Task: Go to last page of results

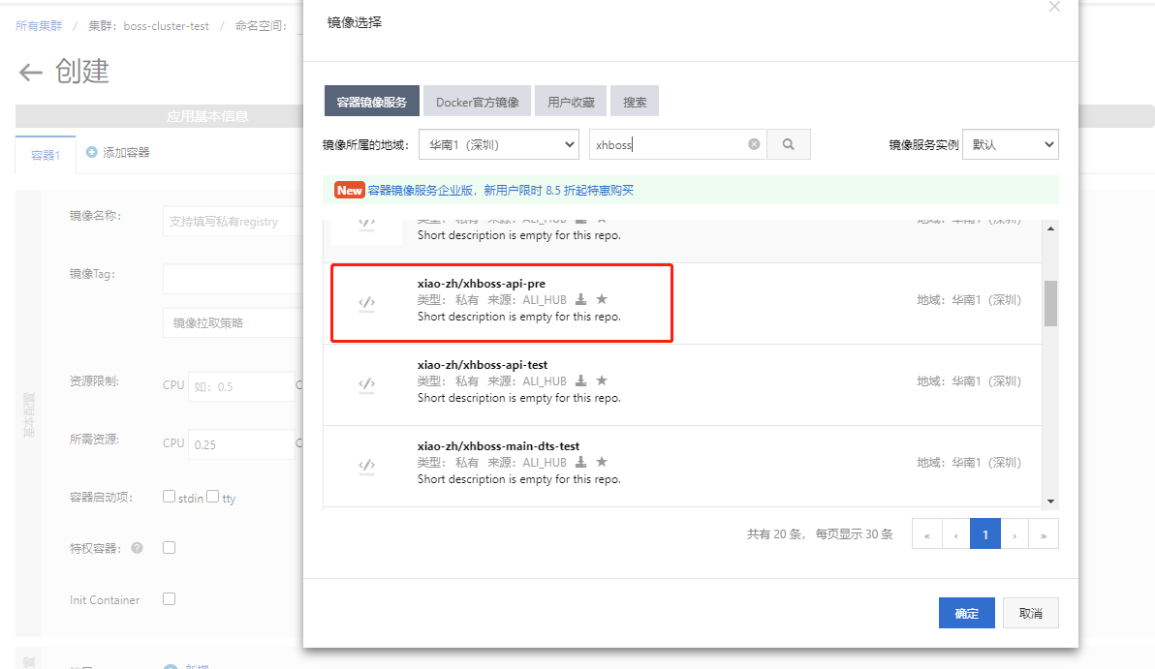Action: (x=1044, y=534)
